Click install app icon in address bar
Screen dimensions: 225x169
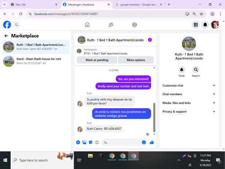pyautogui.click(x=187, y=14)
